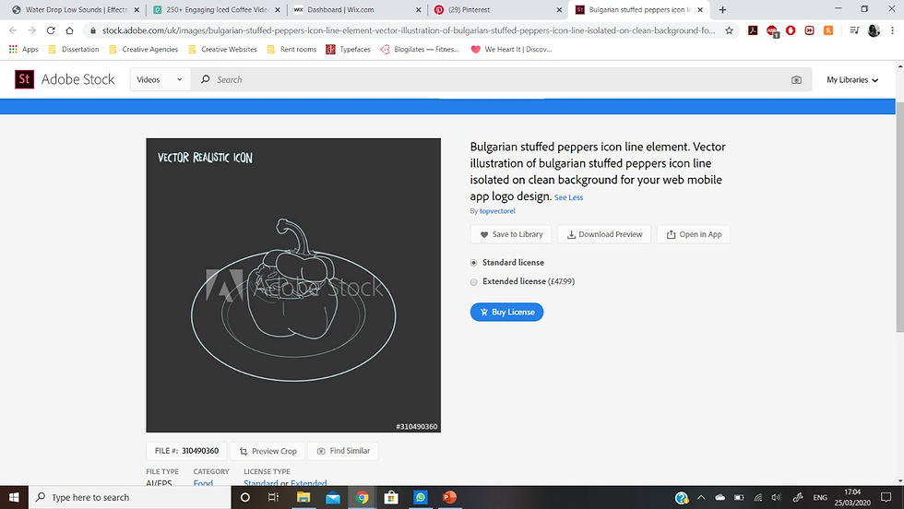Select Extended license option
The image size is (904, 509).
click(x=474, y=282)
